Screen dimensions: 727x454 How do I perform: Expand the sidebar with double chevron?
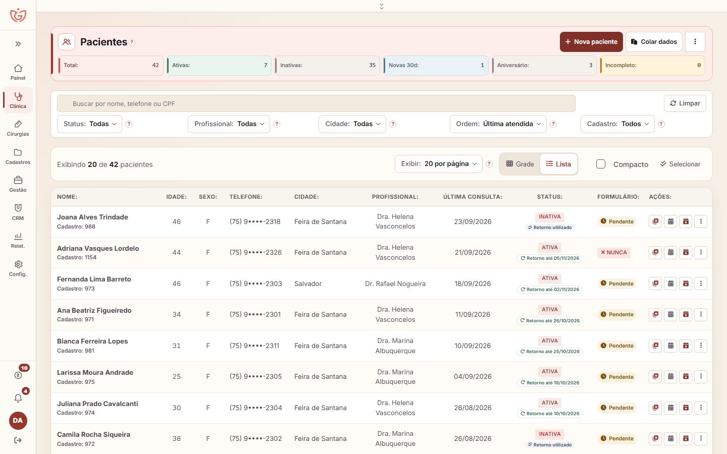point(18,44)
